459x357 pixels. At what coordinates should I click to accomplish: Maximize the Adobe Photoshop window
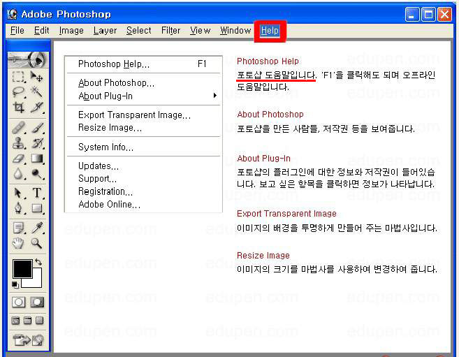(428, 15)
